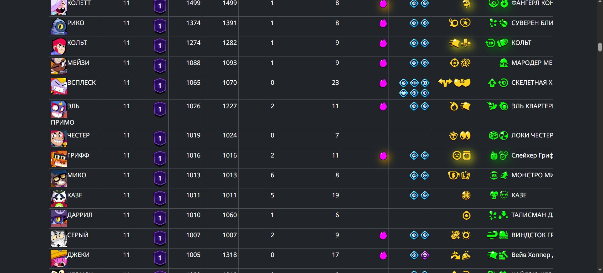Click the rank 1 badge in МЕЙЗИ row

(x=160, y=66)
